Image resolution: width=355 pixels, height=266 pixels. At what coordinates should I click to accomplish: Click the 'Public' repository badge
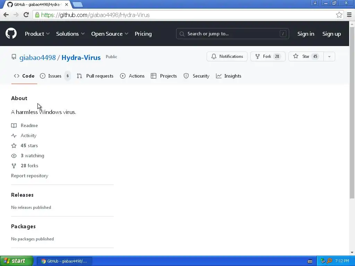click(x=111, y=57)
